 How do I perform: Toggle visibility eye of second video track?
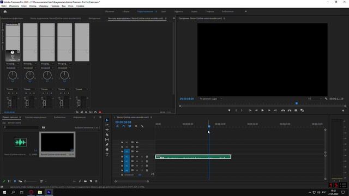(x=137, y=147)
